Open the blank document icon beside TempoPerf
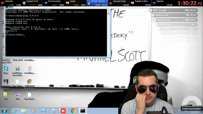 coord(18,83)
